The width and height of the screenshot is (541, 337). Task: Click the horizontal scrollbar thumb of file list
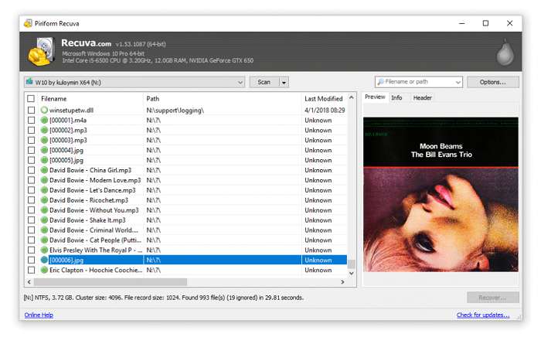pos(111,282)
